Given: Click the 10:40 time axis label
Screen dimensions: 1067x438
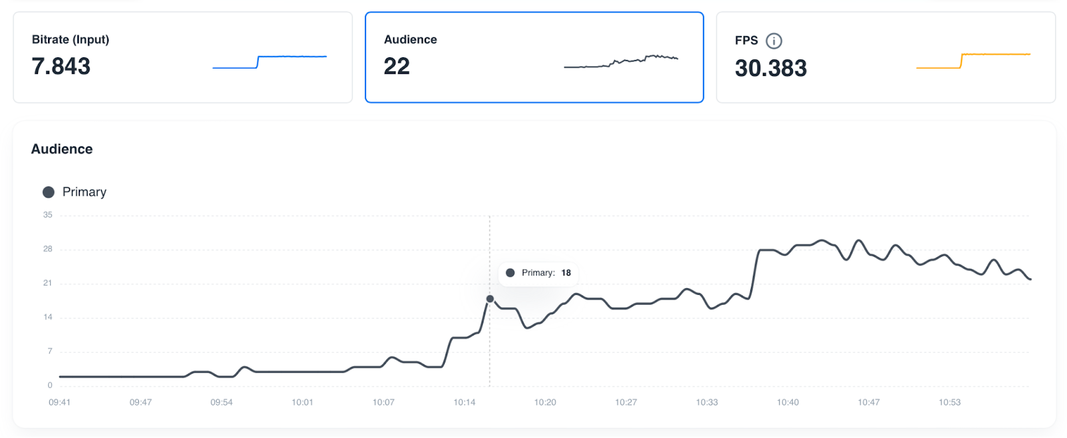Looking at the screenshot, I should point(788,403).
